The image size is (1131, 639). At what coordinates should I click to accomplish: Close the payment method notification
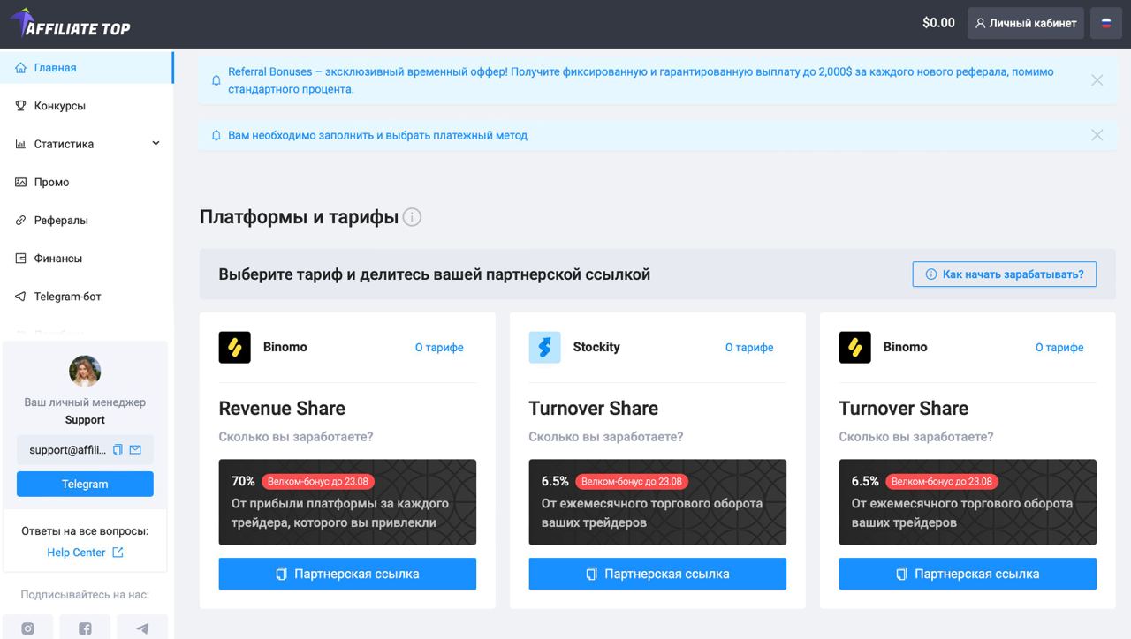click(1097, 135)
